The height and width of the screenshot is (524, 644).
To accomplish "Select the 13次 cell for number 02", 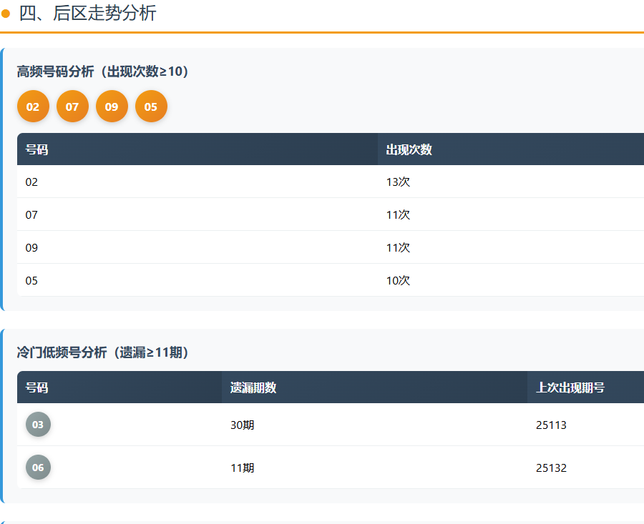I will (398, 182).
